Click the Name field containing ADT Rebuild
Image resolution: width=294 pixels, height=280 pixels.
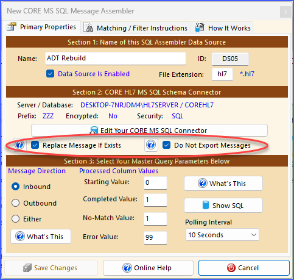pos(116,59)
